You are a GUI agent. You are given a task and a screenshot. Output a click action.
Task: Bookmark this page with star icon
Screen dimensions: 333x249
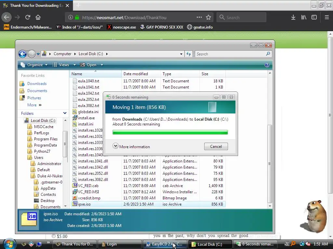click(x=208, y=18)
